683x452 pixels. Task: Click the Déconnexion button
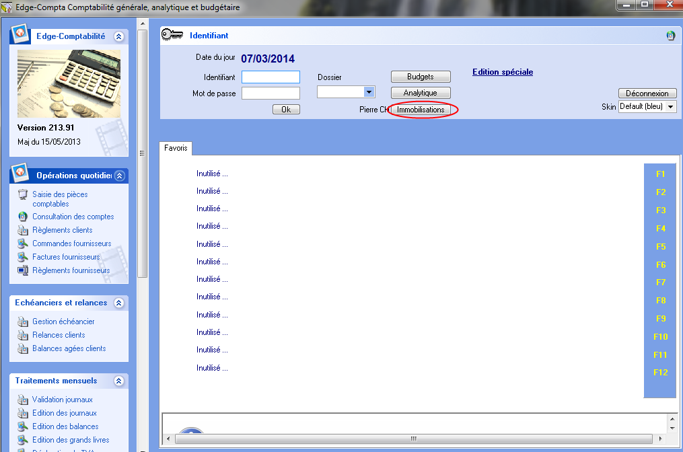tap(647, 93)
